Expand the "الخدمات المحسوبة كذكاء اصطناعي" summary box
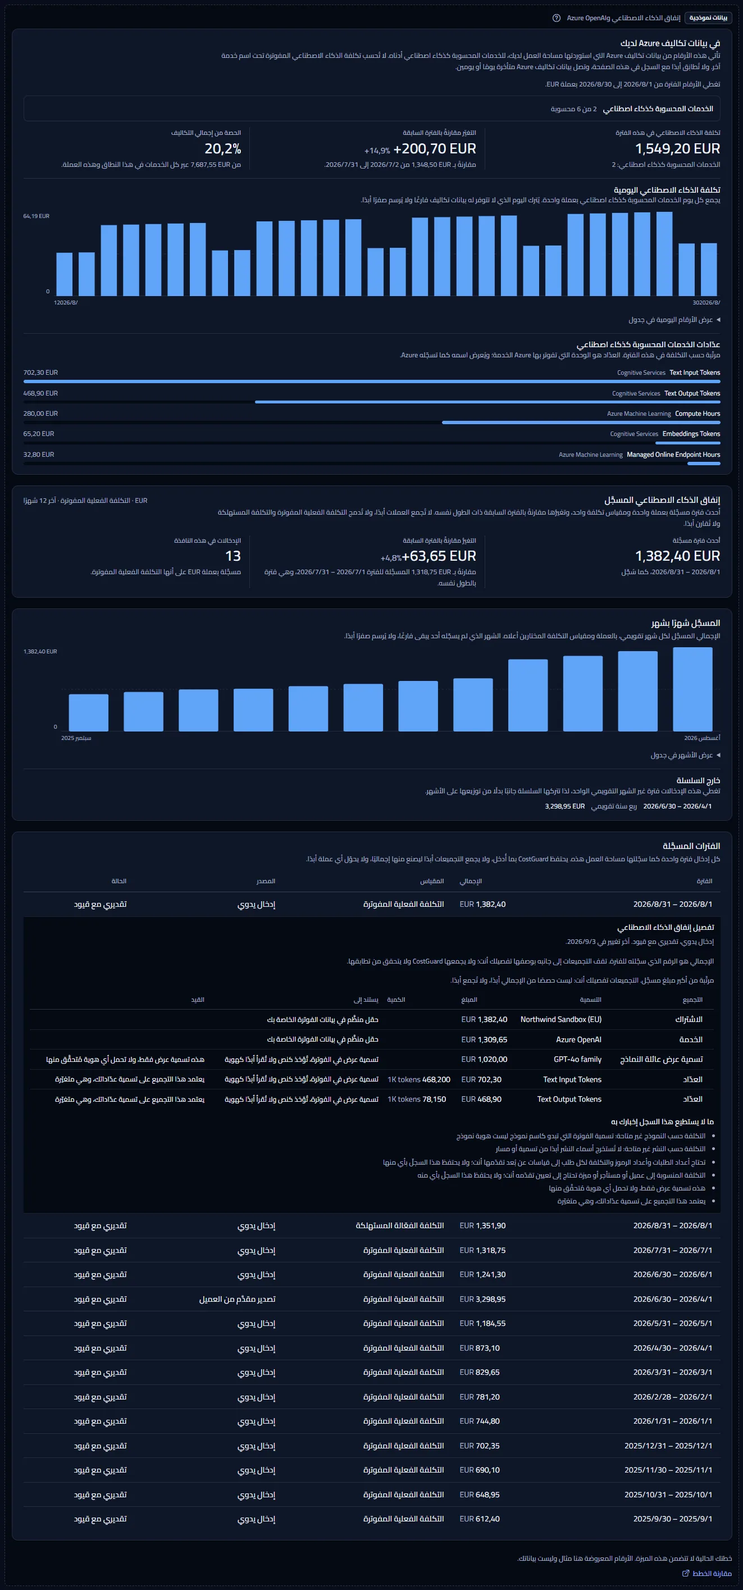This screenshot has height=1590, width=743. [x=372, y=108]
